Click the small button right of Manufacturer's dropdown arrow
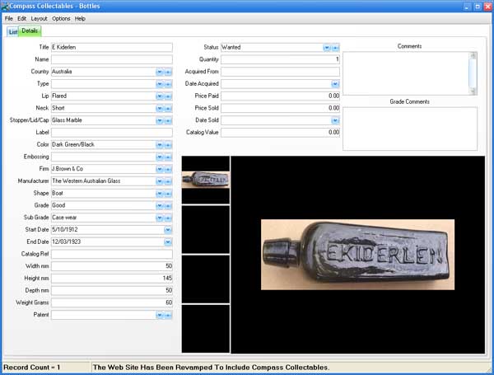 coord(168,181)
